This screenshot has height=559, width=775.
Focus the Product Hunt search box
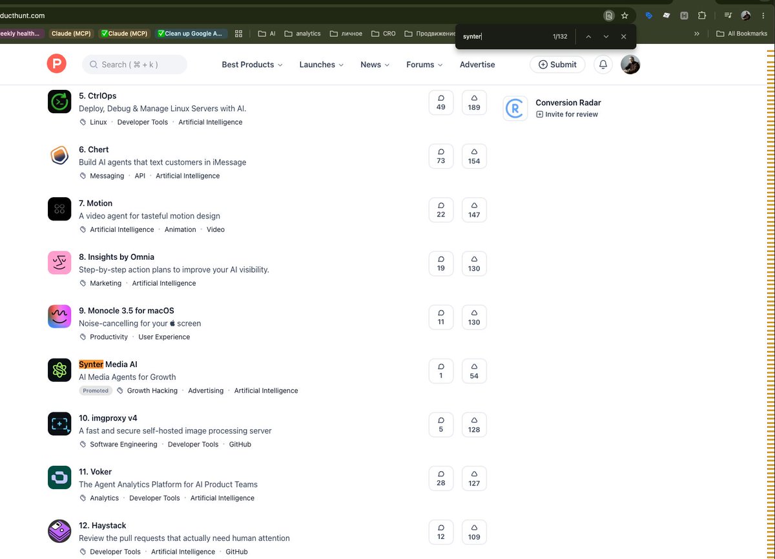click(134, 65)
